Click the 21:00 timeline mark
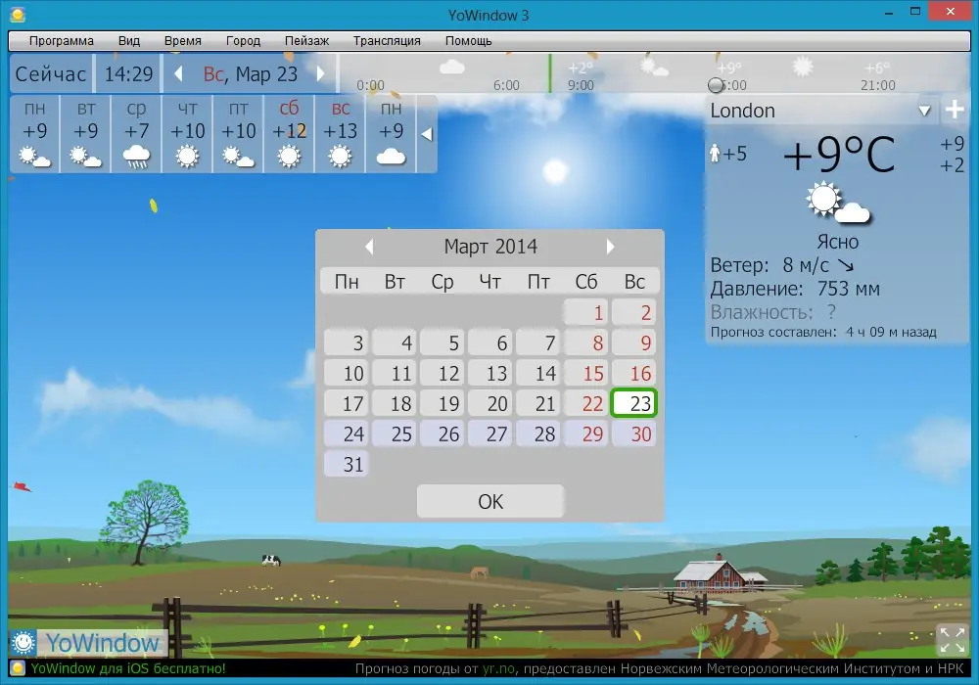 coord(878,85)
